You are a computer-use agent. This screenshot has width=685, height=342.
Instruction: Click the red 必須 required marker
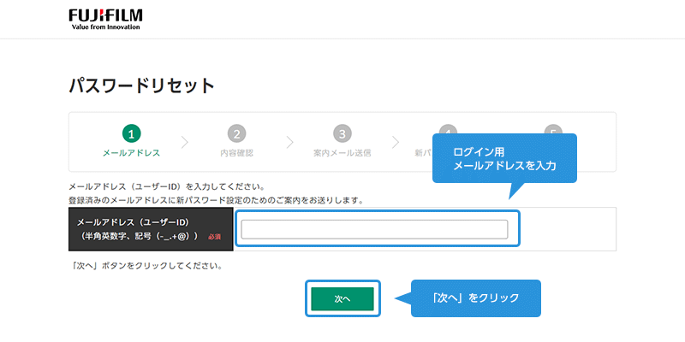pos(215,237)
